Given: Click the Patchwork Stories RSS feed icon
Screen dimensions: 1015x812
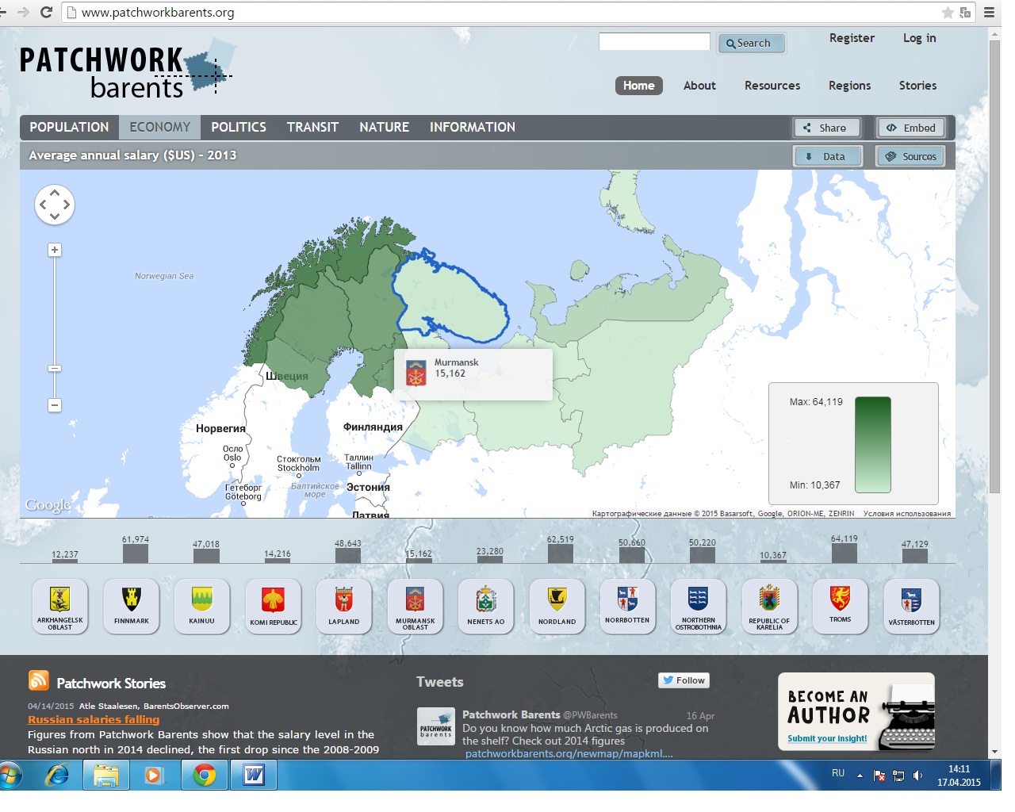Looking at the screenshot, I should point(38,681).
